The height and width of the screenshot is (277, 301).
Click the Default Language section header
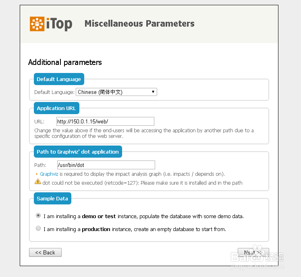pos(59,79)
